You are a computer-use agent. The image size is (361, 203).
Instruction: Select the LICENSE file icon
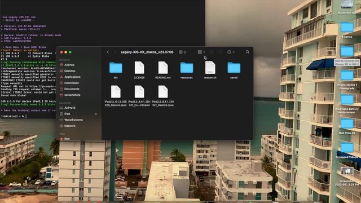tap(139, 68)
